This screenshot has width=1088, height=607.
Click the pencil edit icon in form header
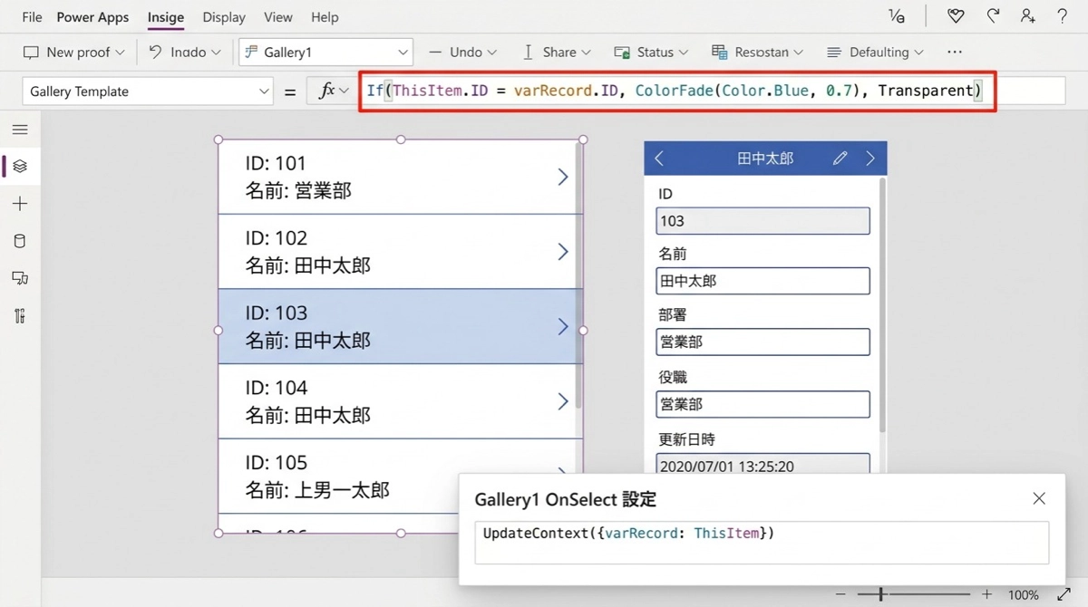(x=840, y=159)
